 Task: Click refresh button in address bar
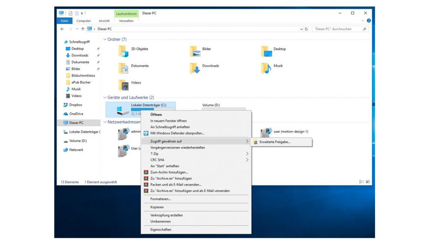[306, 29]
